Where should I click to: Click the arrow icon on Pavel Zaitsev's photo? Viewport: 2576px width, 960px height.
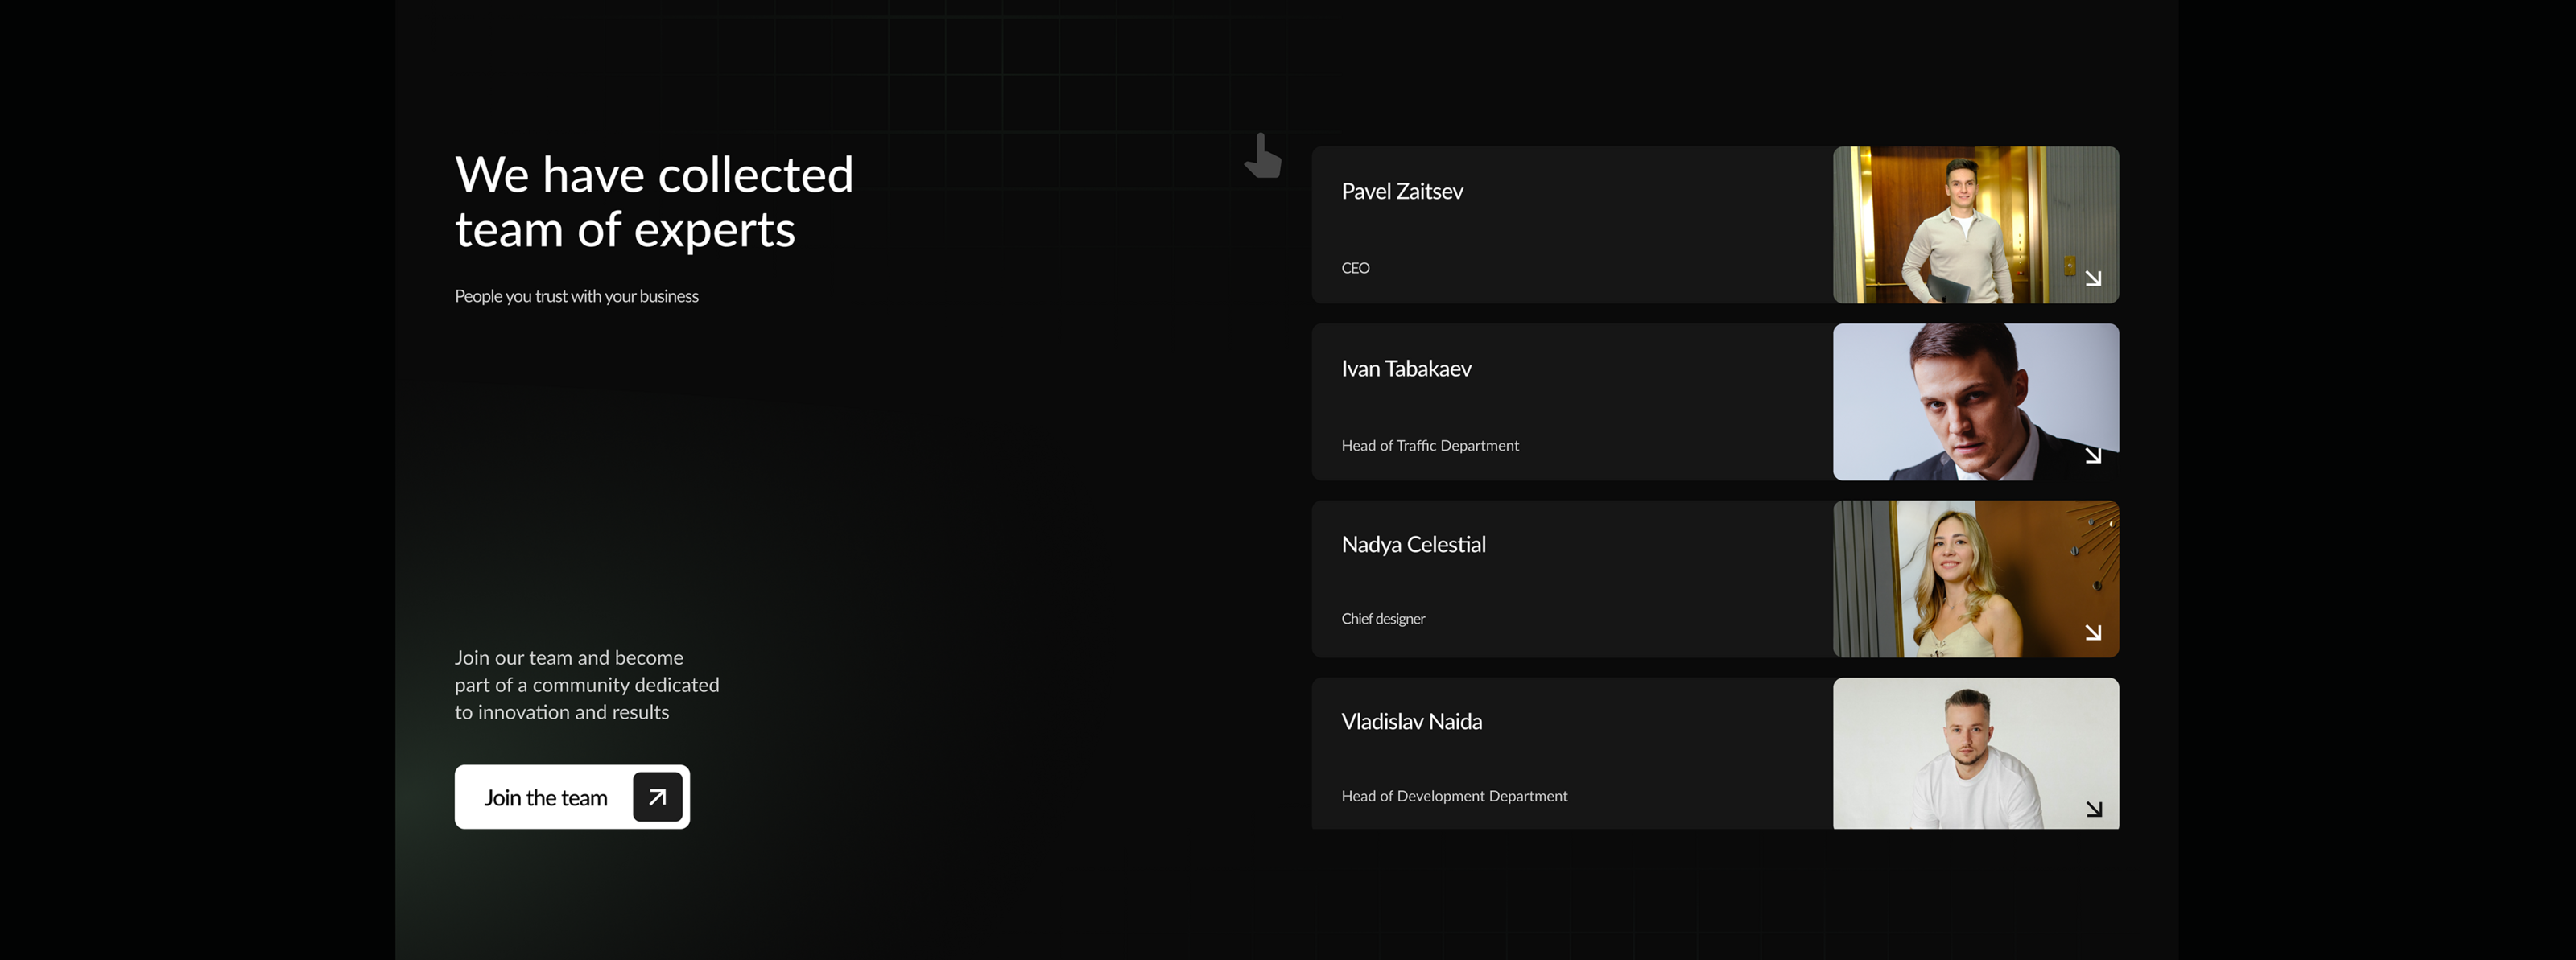[x=2093, y=278]
